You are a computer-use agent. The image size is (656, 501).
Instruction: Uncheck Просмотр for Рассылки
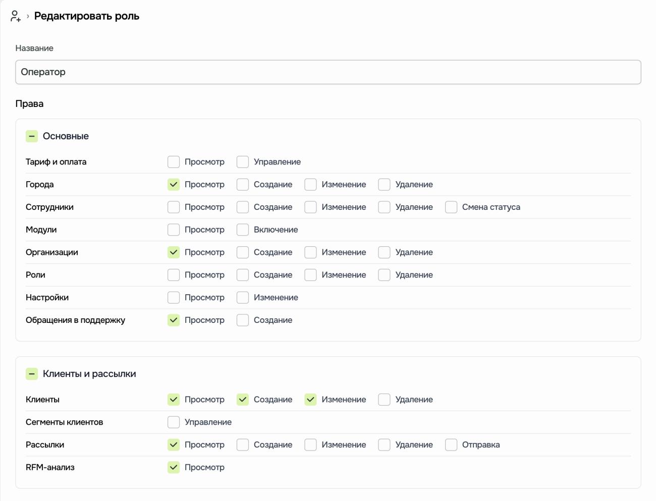coord(174,445)
